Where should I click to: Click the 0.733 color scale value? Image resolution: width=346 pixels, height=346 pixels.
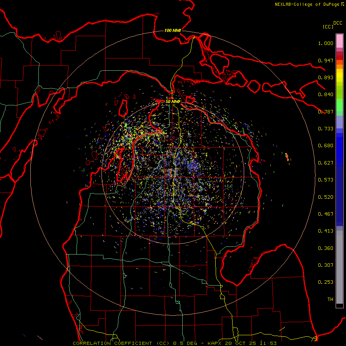pos(326,129)
